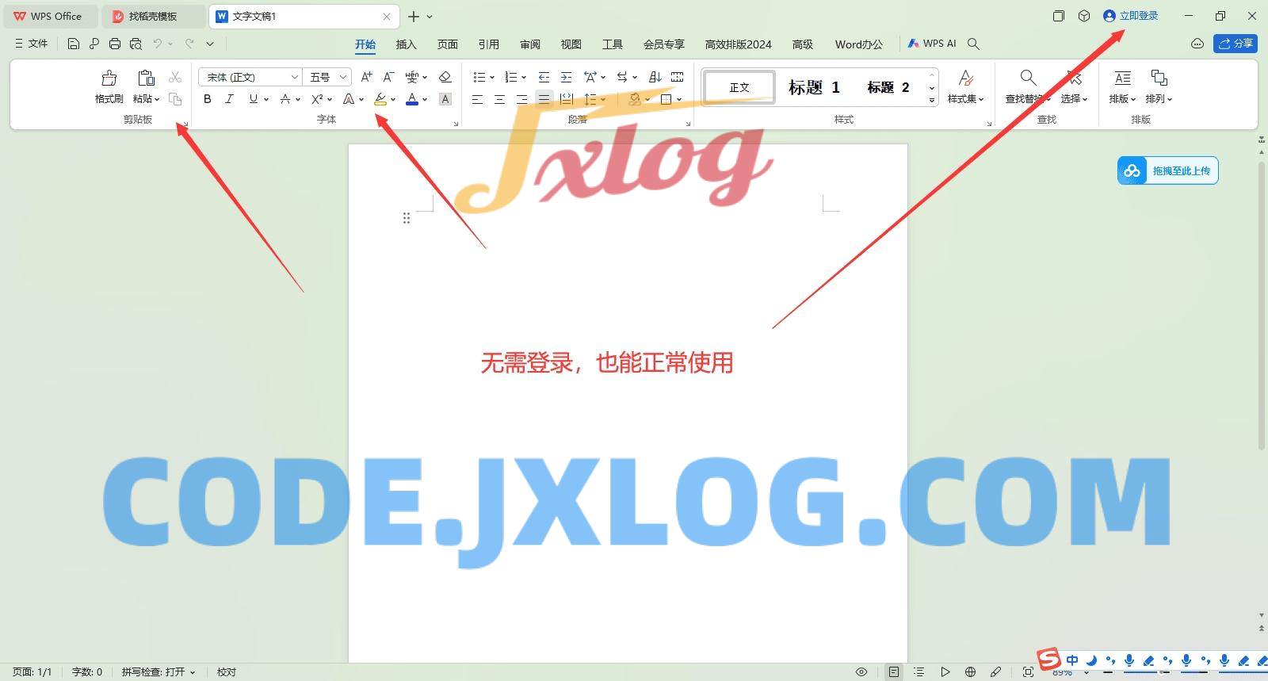Click the search magnifier next to WPS AI
Image resolution: width=1268 pixels, height=681 pixels.
974,44
